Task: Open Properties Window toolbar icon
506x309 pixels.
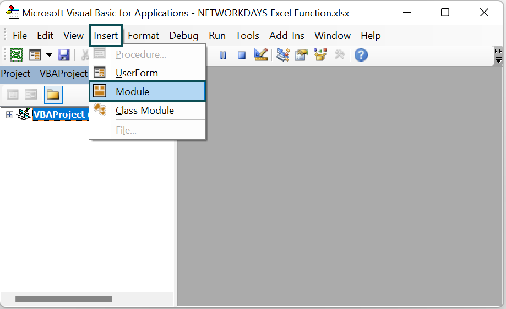Action: (x=301, y=55)
